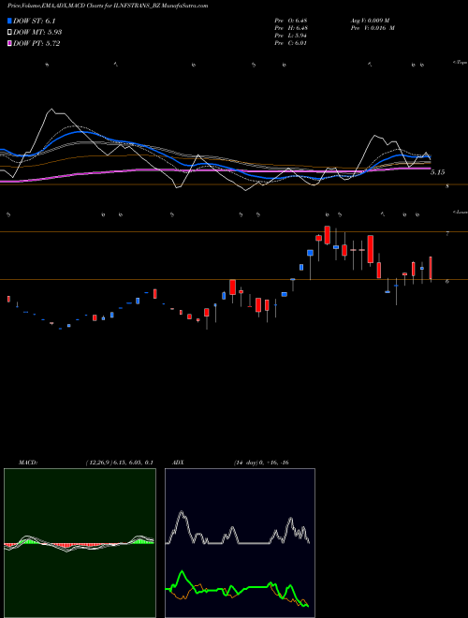Click the white DOW MT legend swatch

(x=9, y=33)
